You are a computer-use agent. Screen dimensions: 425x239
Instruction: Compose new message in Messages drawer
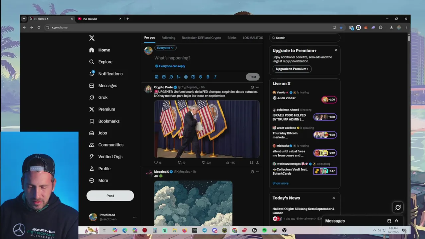pos(389,221)
